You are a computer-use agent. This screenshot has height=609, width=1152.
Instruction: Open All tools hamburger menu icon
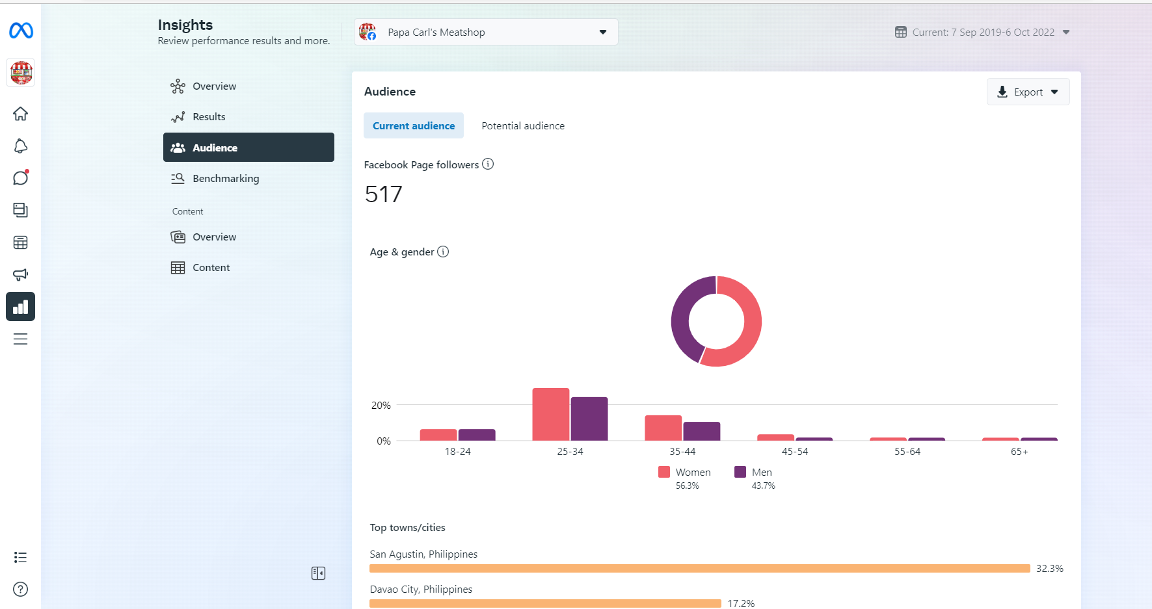(x=21, y=339)
